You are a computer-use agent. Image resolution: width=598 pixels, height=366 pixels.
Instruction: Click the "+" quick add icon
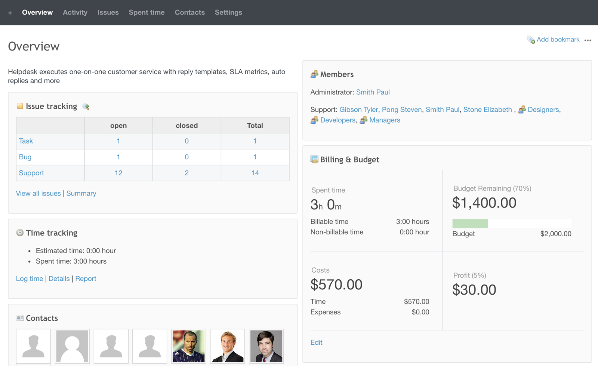coord(10,12)
